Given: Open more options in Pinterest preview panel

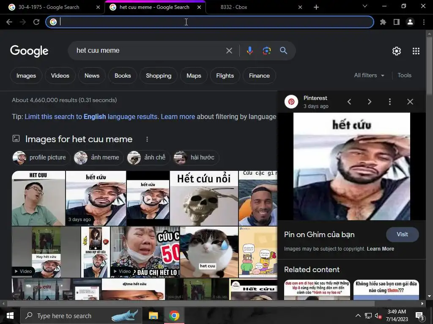Looking at the screenshot, I should (x=389, y=102).
